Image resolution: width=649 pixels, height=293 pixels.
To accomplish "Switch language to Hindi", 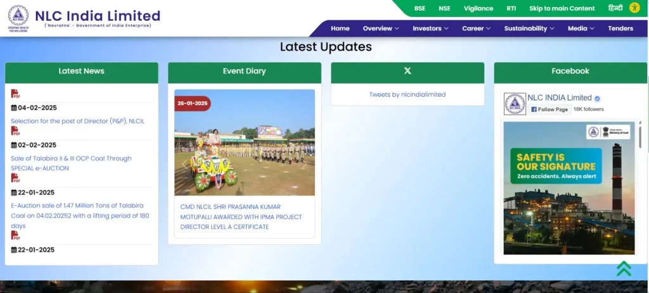I will [x=615, y=8].
